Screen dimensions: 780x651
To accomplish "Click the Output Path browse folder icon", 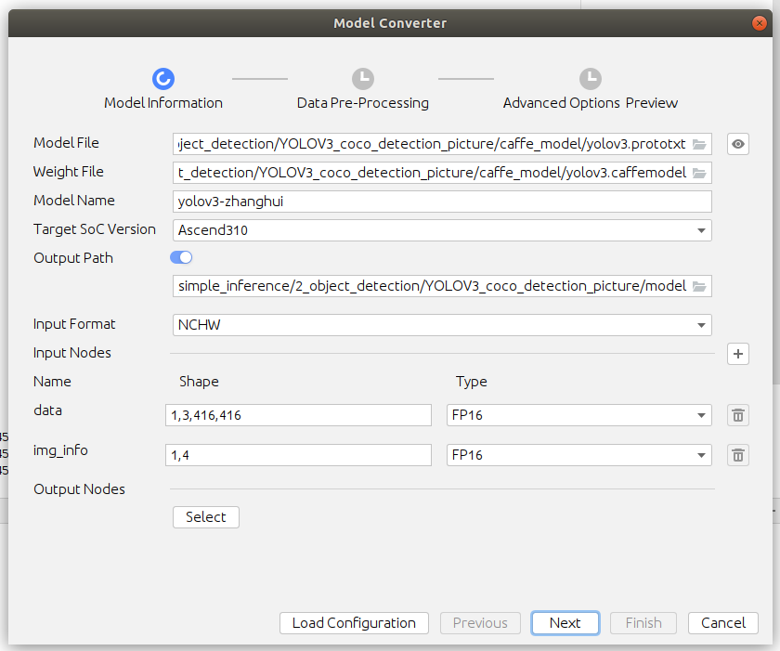I will [x=699, y=286].
